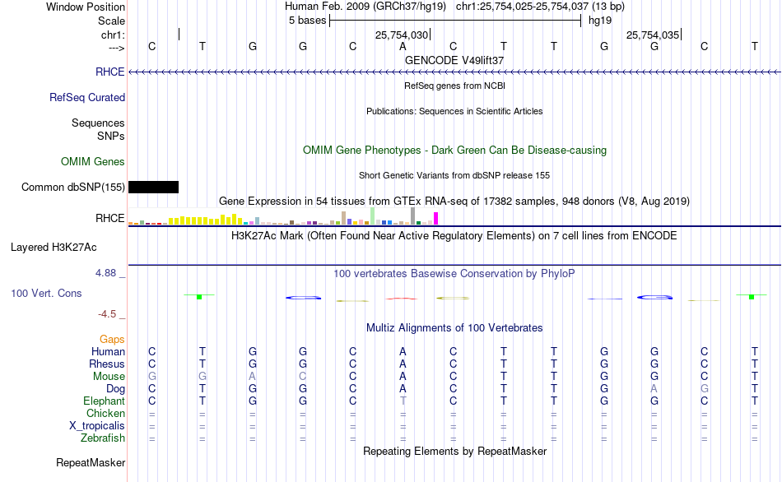Click the sequence direction arrow label

pos(116,48)
